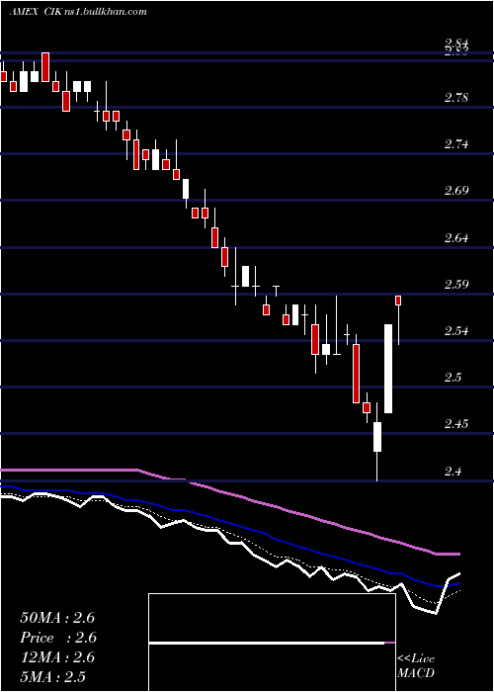Click the 2.59 price axis label

456,285
